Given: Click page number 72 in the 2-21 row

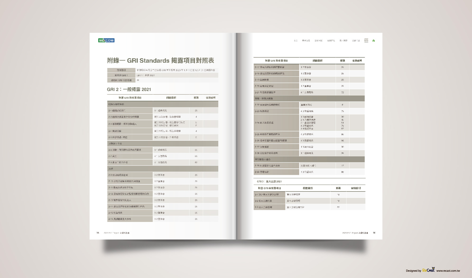Looking at the screenshot, I should (343, 92).
